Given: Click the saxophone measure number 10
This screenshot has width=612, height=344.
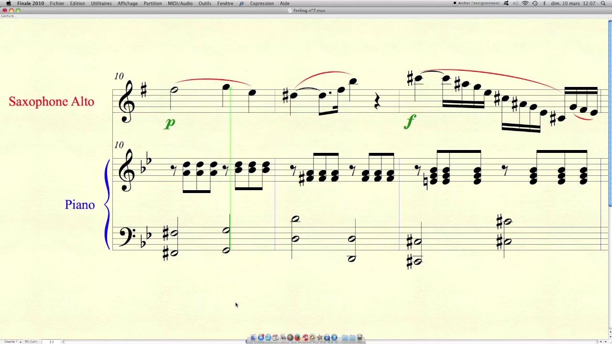Looking at the screenshot, I should (119, 76).
